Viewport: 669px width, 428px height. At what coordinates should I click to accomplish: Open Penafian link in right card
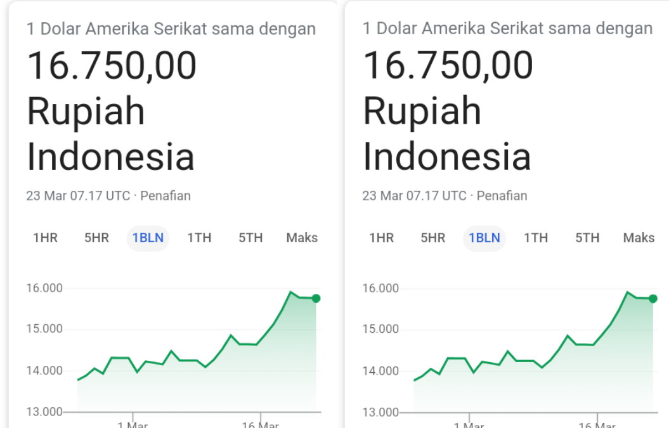click(502, 196)
